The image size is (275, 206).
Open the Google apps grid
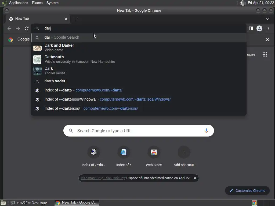[265, 54]
